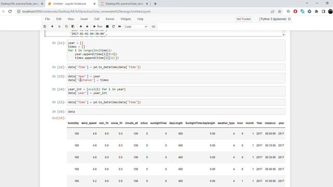The height and width of the screenshot is (187, 333).
Task: Click the wind_speed value 5.2
Action: click(95, 181)
